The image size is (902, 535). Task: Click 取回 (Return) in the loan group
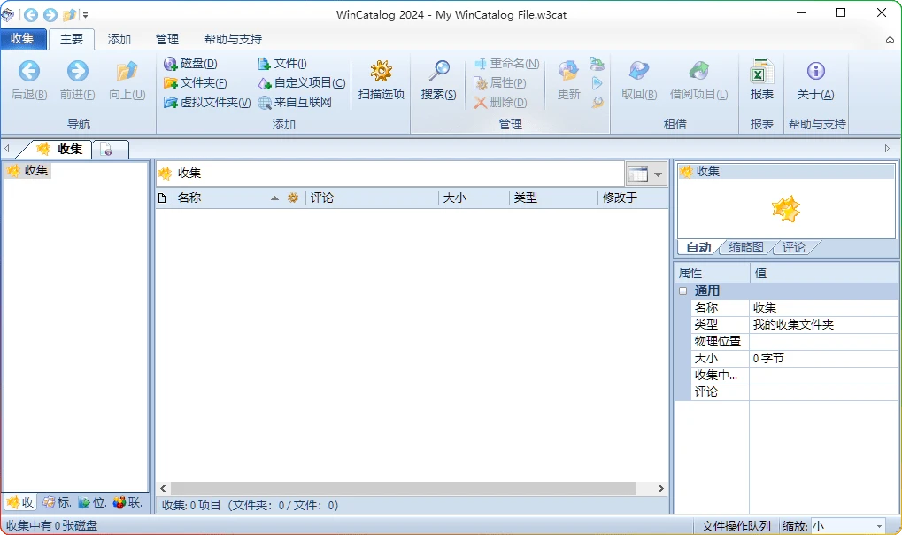point(638,81)
